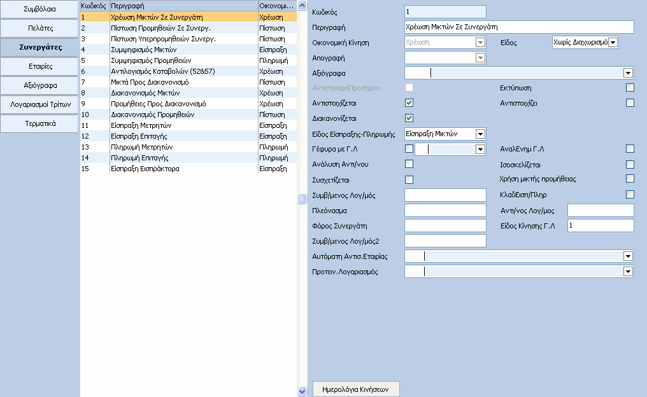The height and width of the screenshot is (397, 647).
Task: Select row Διακανονισμός Μικτών
Action: click(x=188, y=93)
